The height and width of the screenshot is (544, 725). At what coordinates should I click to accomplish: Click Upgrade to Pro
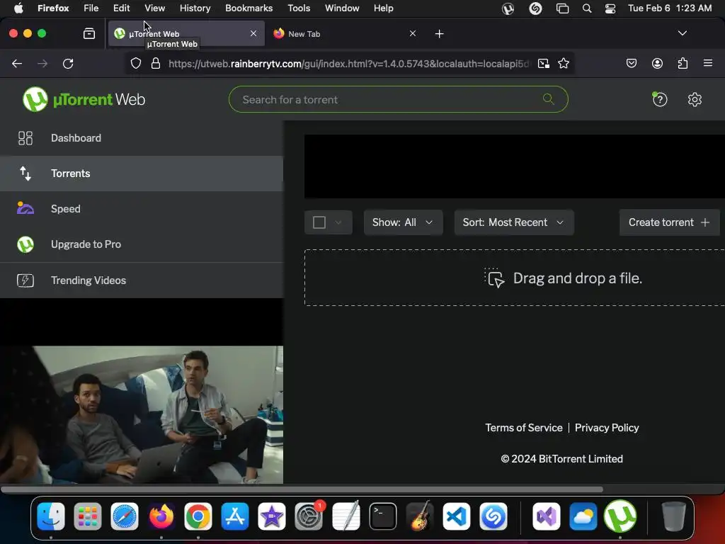[142, 244]
